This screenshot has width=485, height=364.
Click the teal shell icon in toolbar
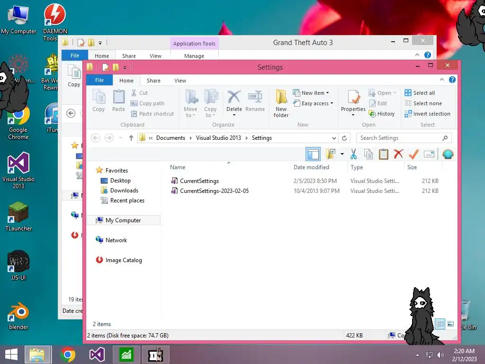click(448, 154)
